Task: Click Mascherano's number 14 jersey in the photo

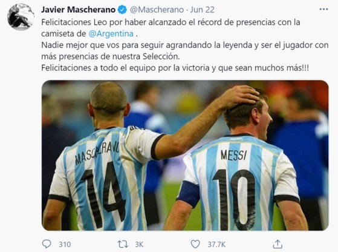Action: (102, 179)
